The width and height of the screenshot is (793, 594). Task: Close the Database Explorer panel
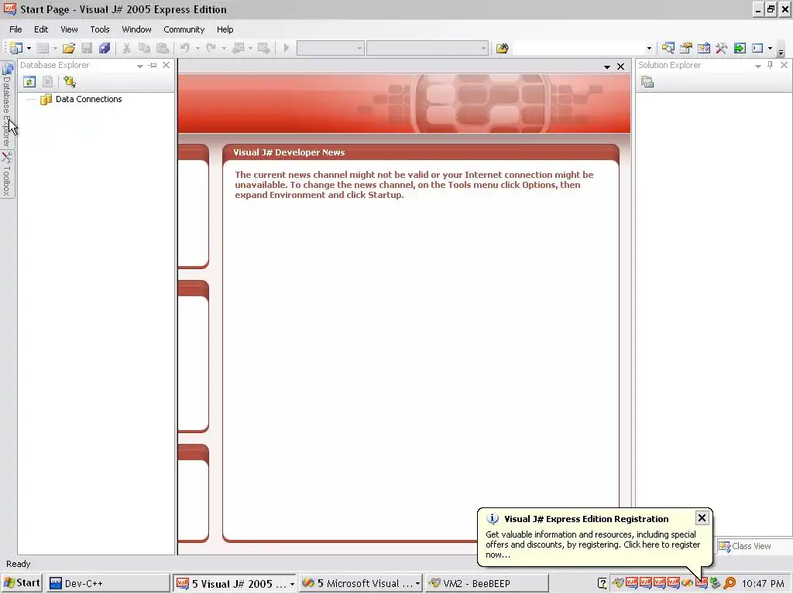point(166,65)
